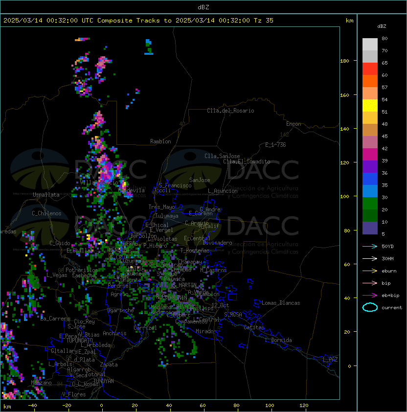Click the 'Clla.del_Rosario' map label
This screenshot has height=412, width=407.
(230, 111)
